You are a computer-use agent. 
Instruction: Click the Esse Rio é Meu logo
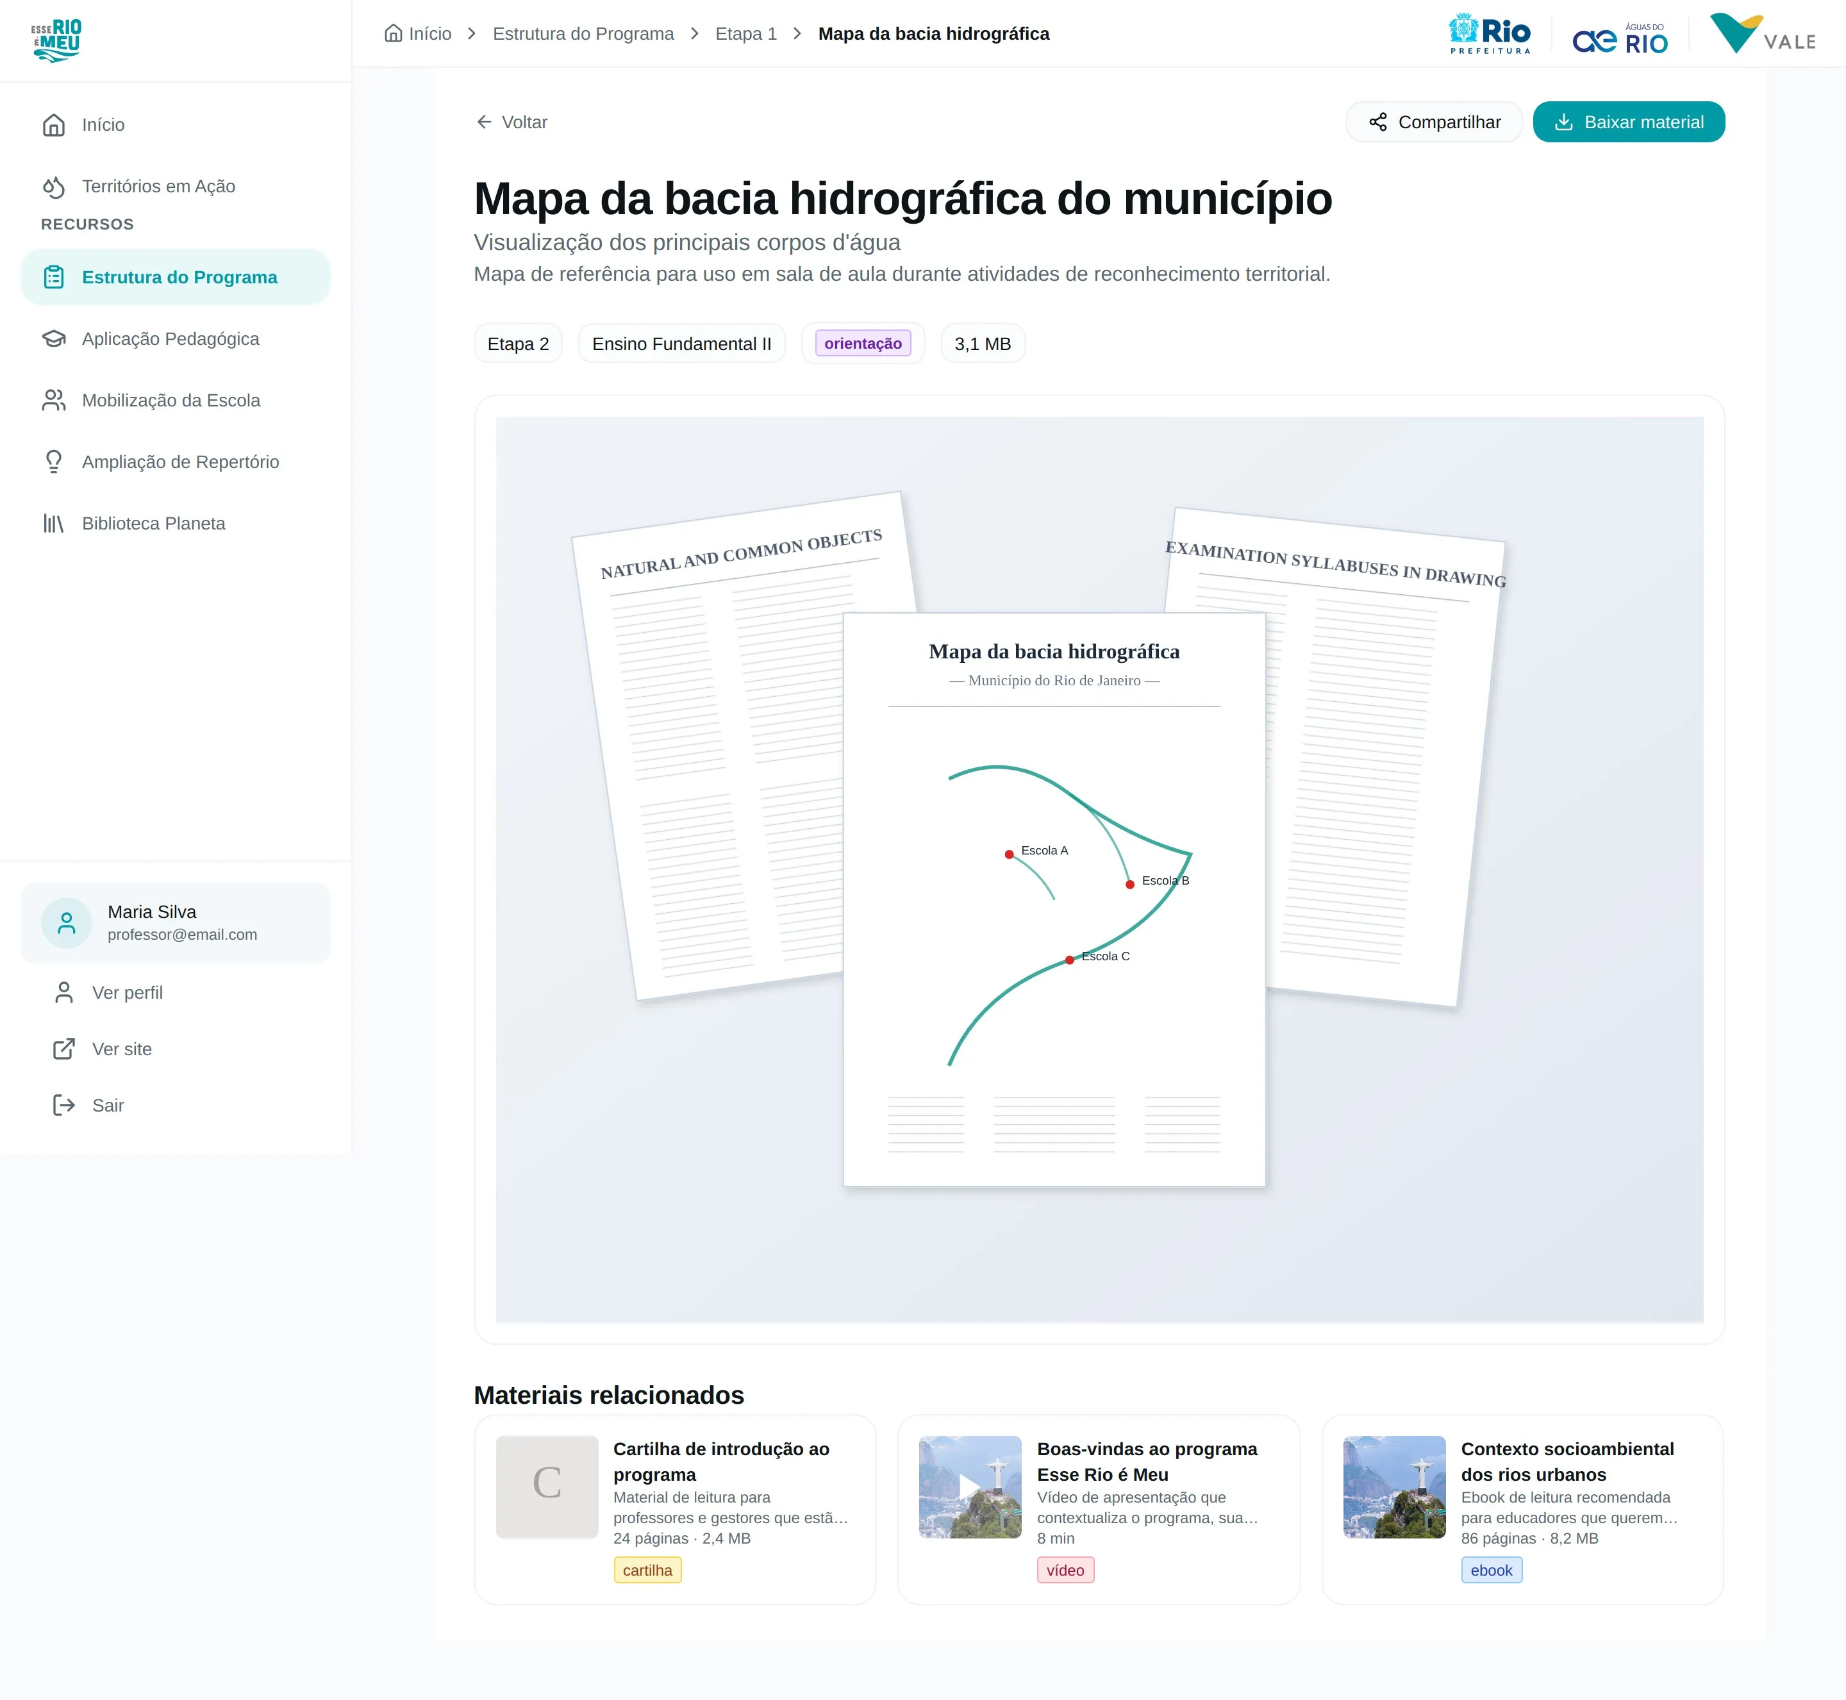pyautogui.click(x=57, y=40)
